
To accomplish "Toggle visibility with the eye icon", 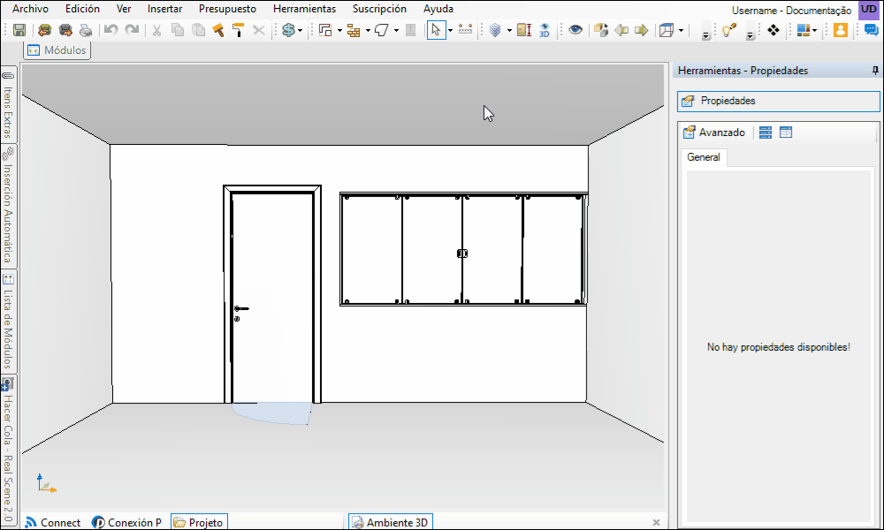I will (x=575, y=30).
